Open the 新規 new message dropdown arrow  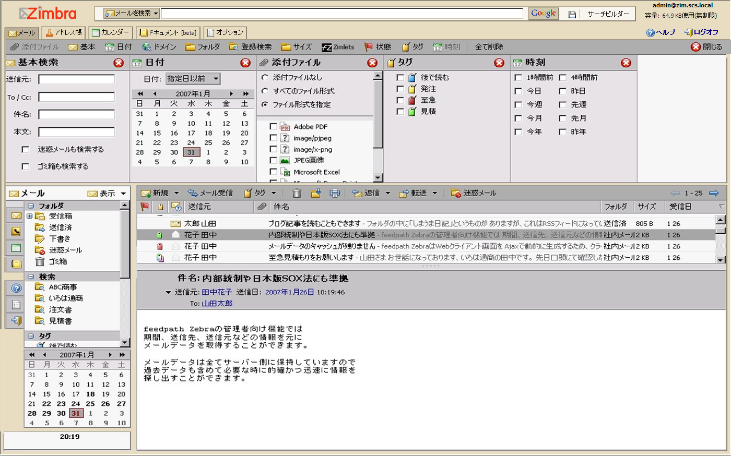tap(176, 193)
